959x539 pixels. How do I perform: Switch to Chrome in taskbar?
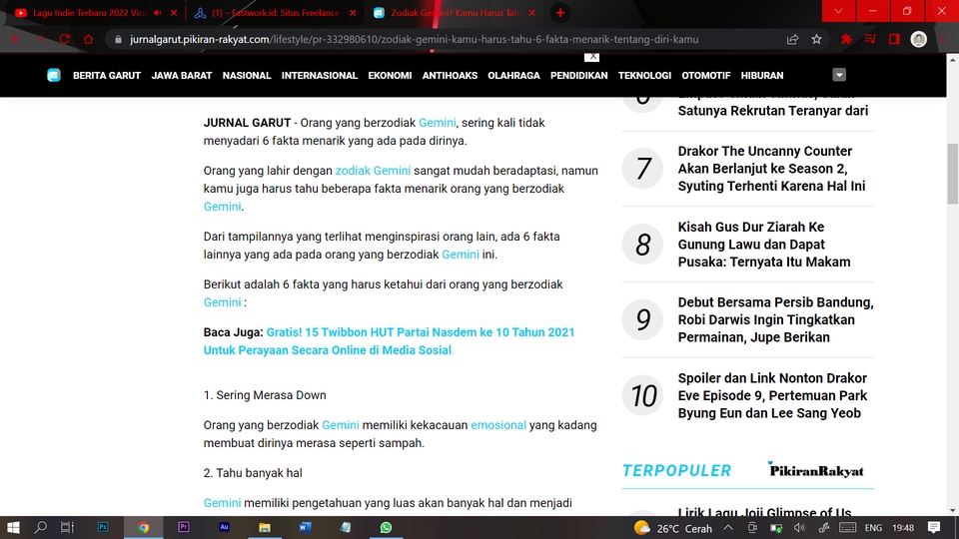[x=143, y=527]
